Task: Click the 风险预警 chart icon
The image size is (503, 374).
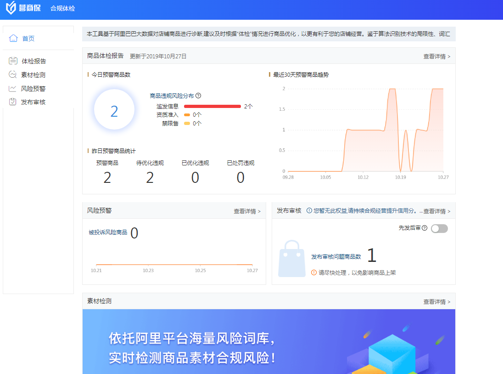Action: pyautogui.click(x=13, y=89)
